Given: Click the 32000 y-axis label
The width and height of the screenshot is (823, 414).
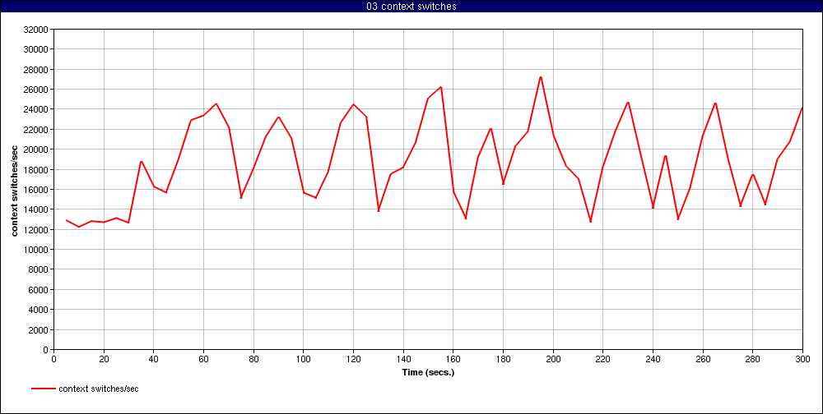Looking at the screenshot, I should 37,30.
